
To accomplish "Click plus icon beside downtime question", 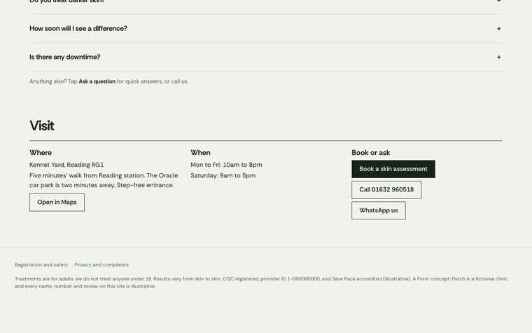I will pyautogui.click(x=498, y=57).
